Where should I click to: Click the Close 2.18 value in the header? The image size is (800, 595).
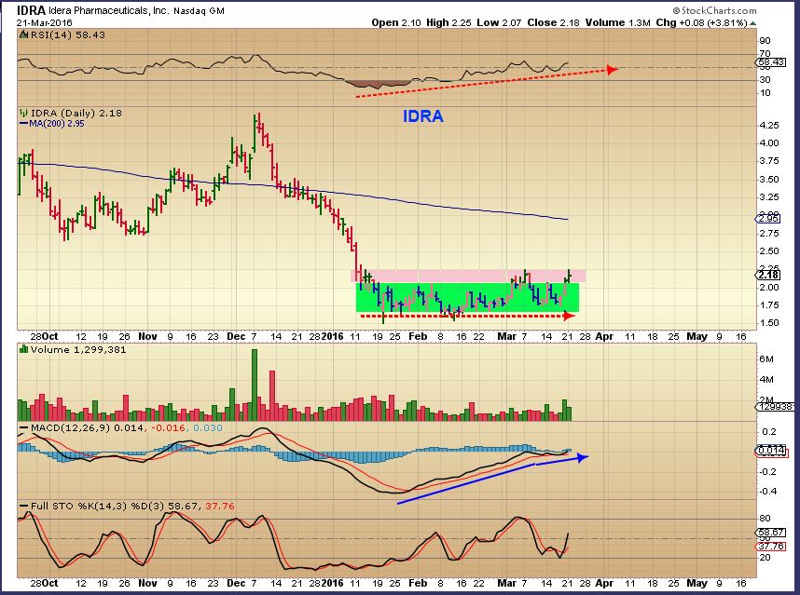coord(553,22)
